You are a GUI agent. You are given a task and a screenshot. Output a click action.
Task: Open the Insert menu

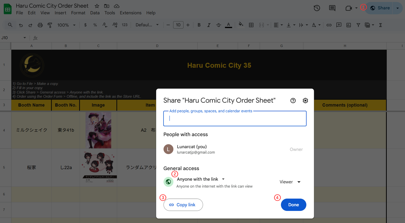click(x=60, y=13)
